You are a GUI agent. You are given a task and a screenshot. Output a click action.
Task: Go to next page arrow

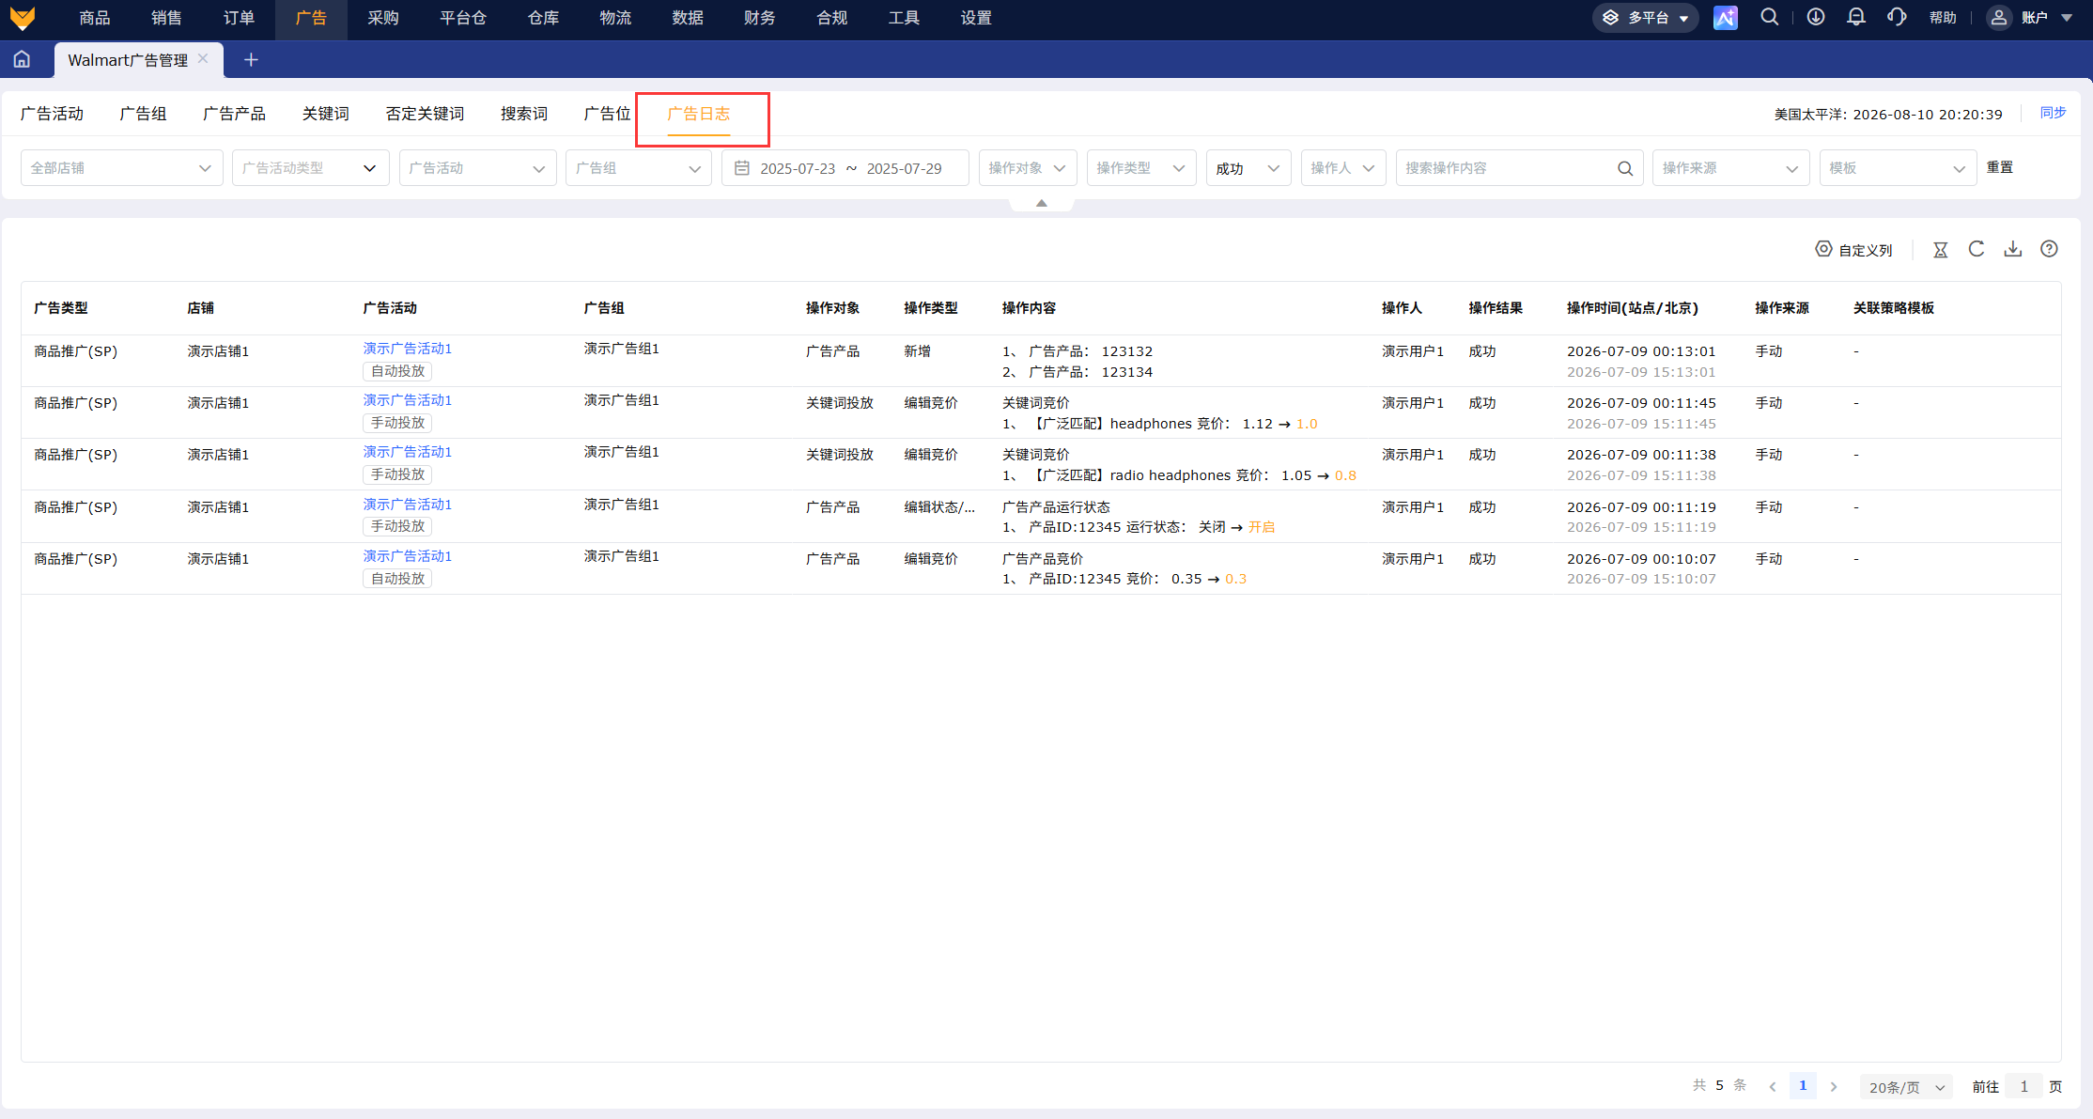pyautogui.click(x=1834, y=1087)
